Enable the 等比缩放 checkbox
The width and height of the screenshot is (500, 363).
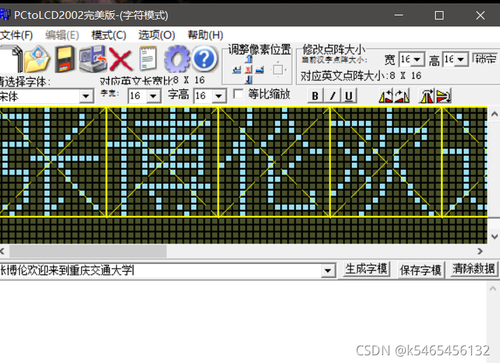coord(238,94)
